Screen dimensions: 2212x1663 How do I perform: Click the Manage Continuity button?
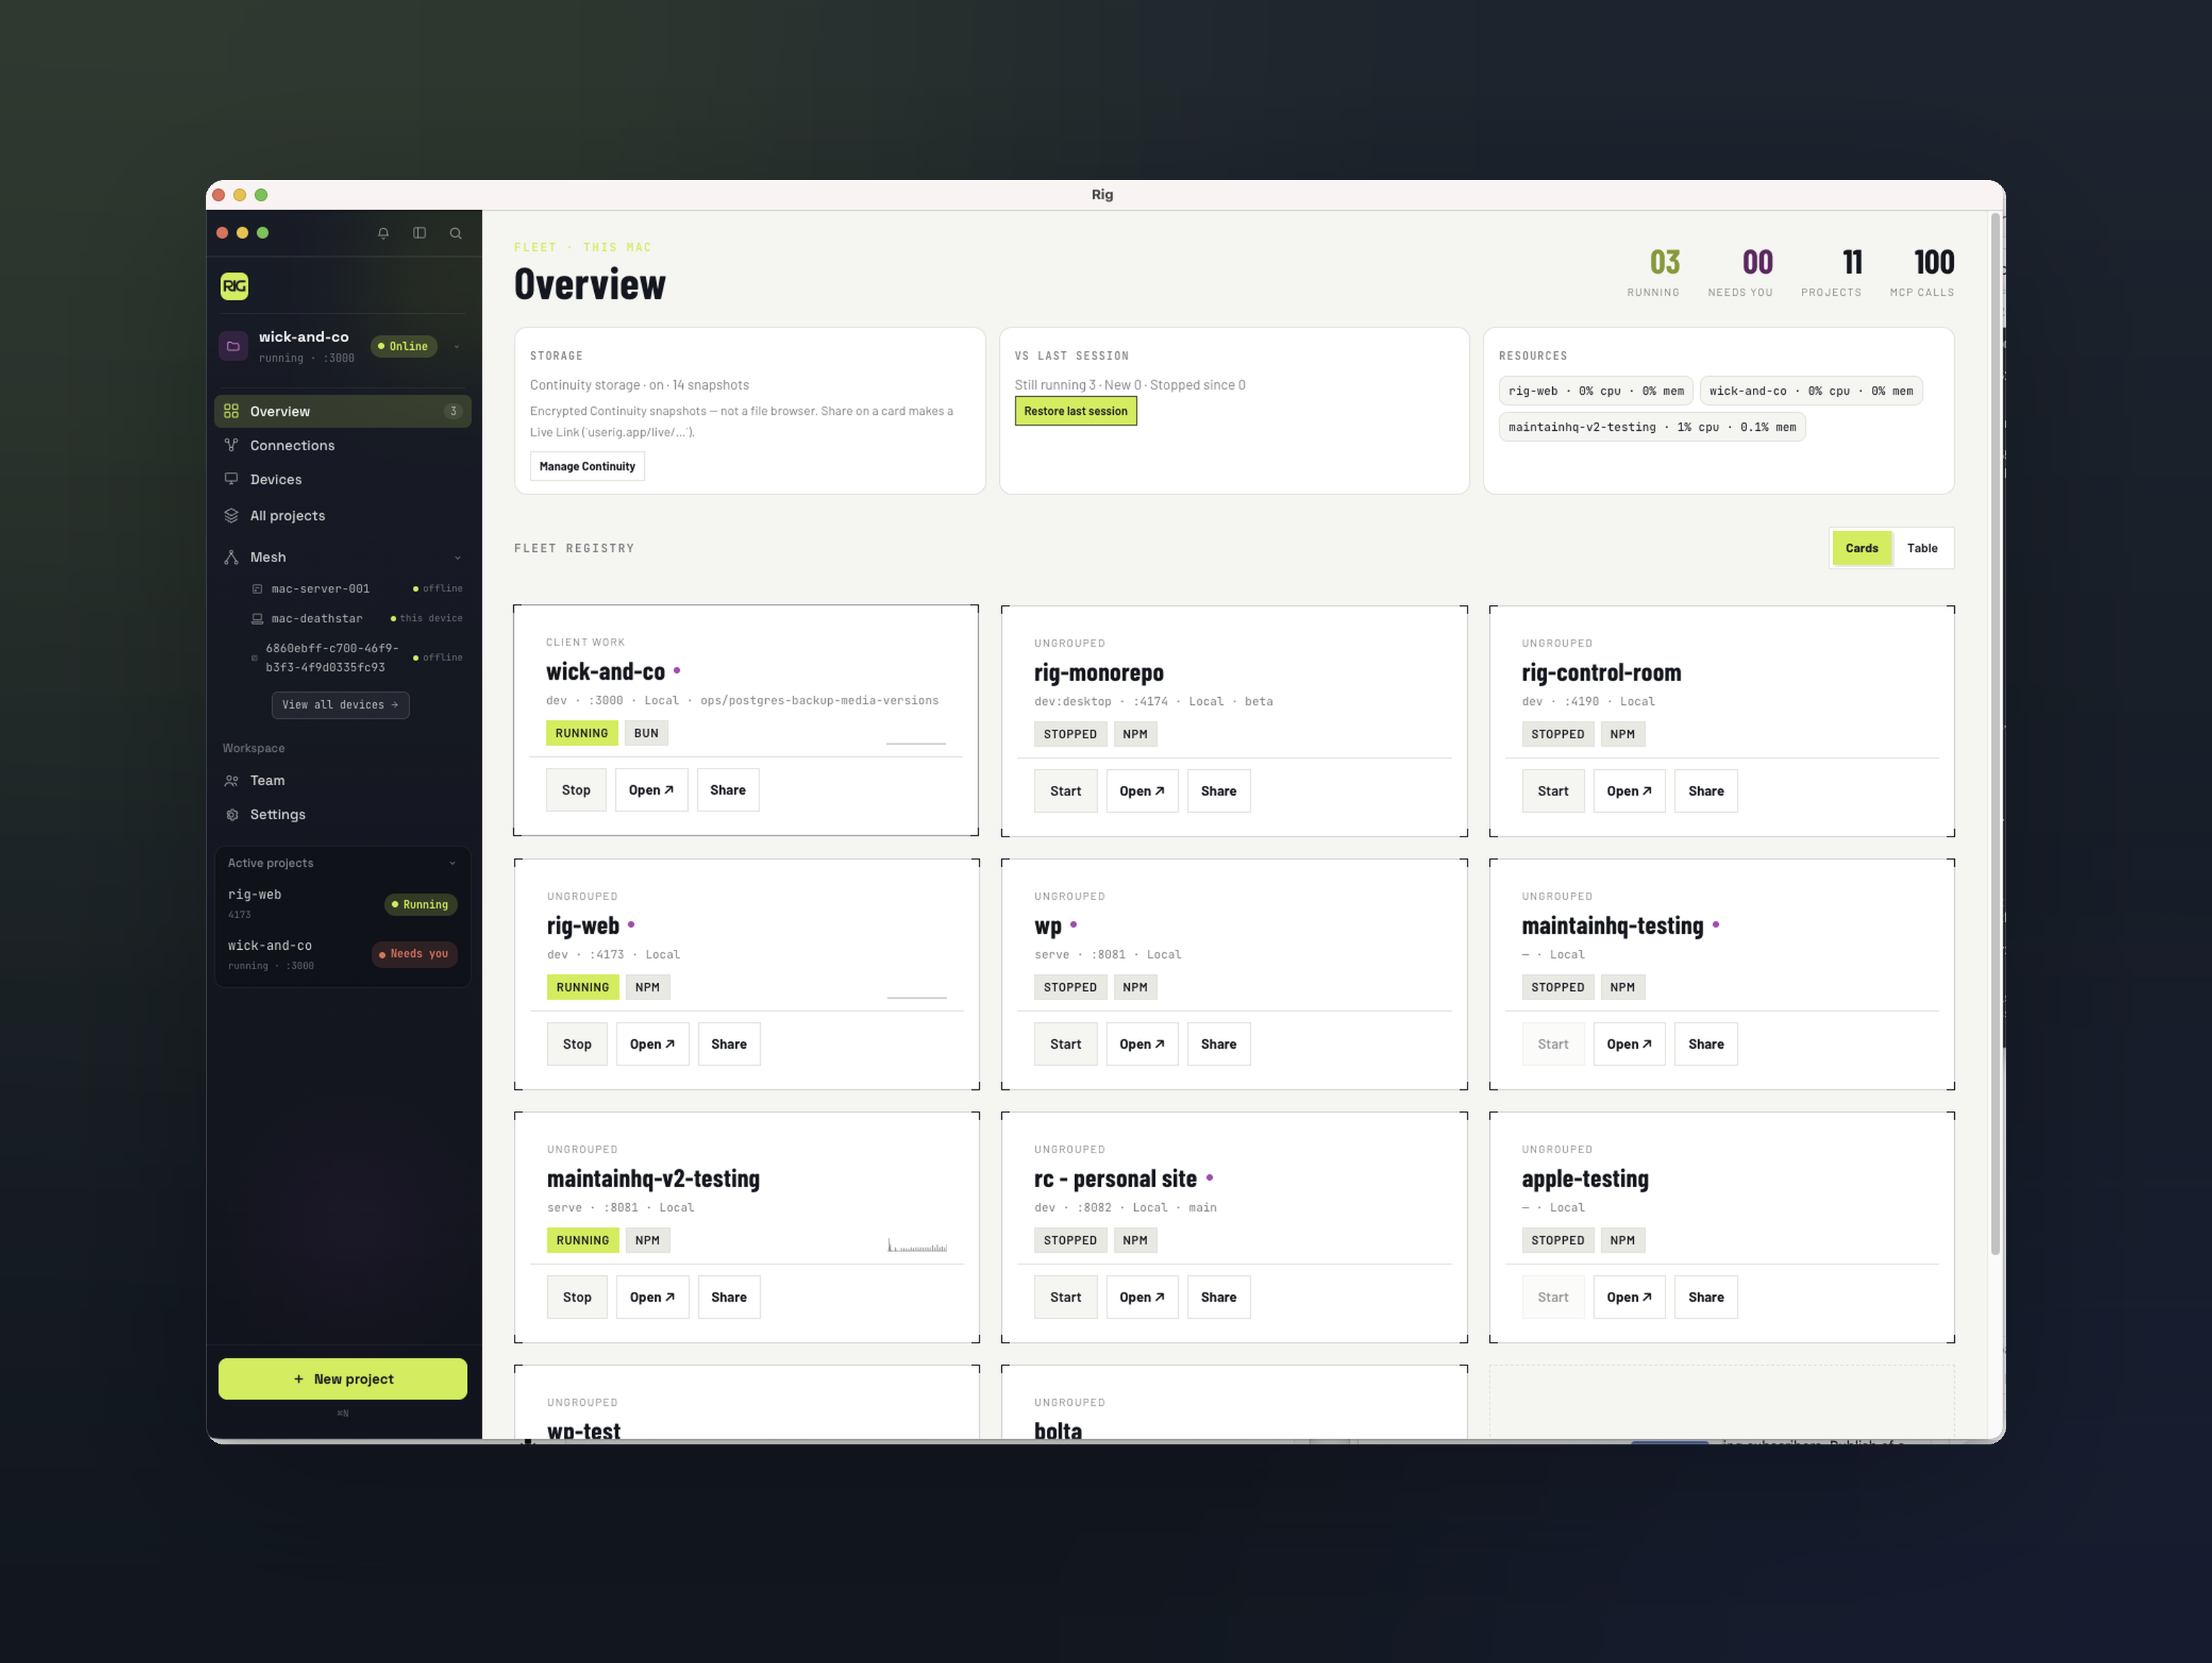(x=587, y=466)
